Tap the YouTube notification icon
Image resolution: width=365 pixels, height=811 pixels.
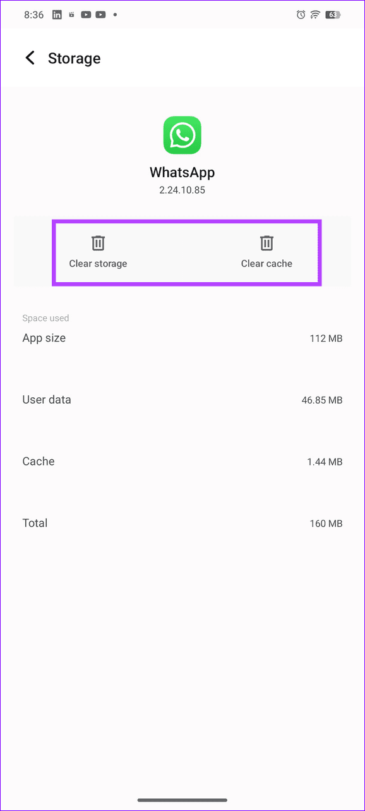coord(85,15)
